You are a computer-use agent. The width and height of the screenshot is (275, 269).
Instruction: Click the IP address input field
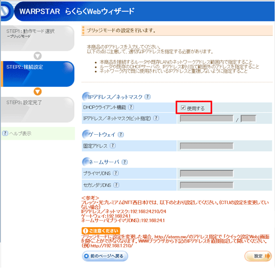coord(206,118)
